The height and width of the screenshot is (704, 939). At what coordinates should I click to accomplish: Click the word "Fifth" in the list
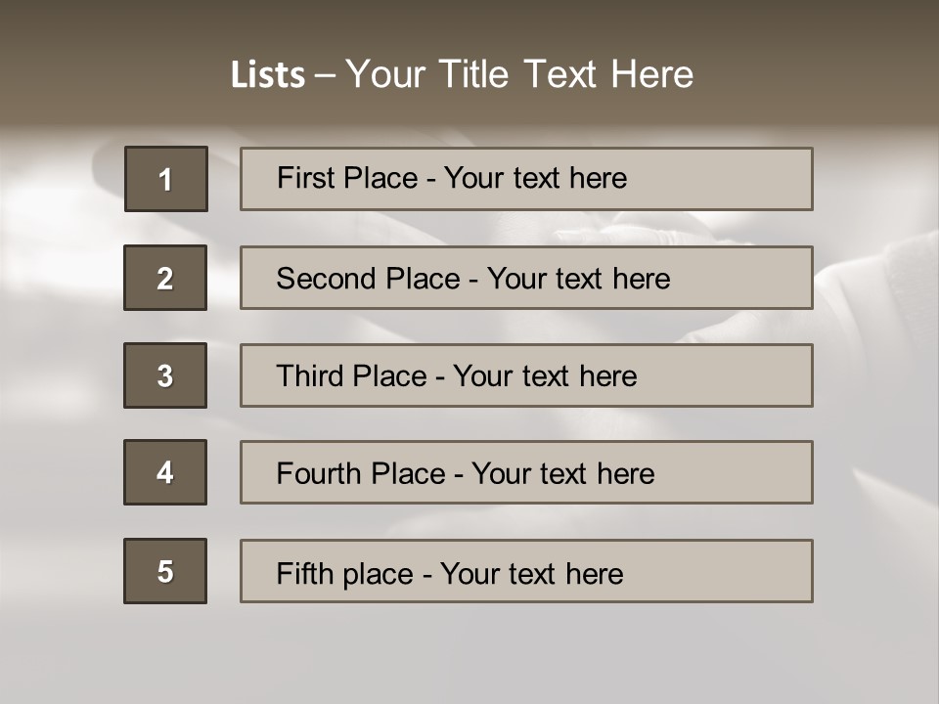click(304, 573)
